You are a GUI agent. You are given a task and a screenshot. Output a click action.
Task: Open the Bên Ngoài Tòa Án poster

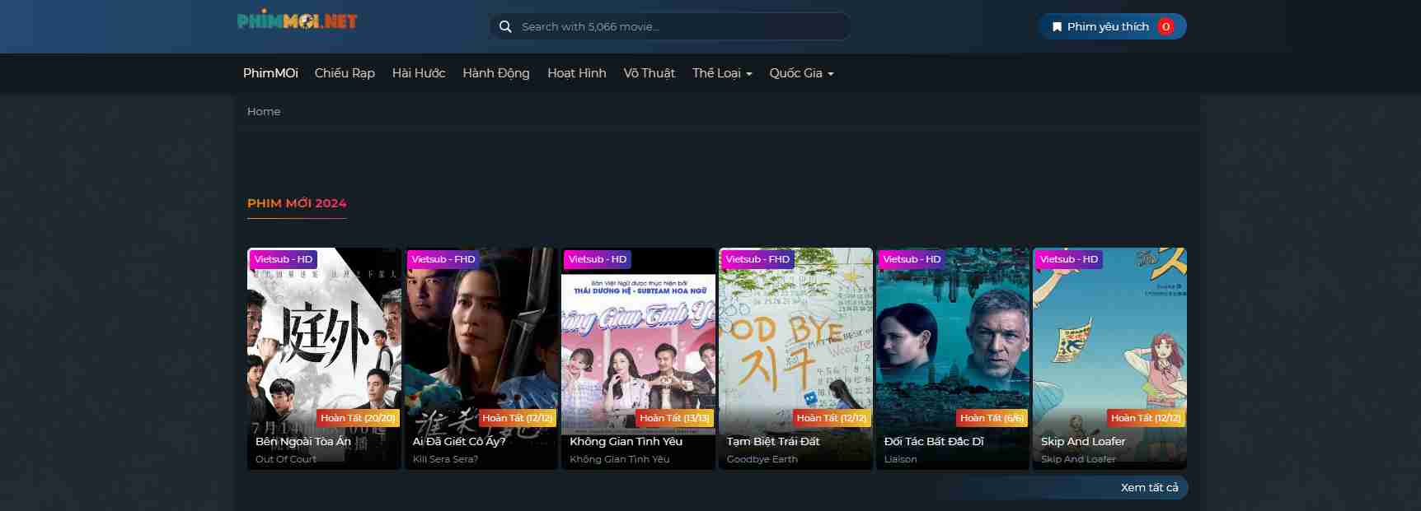point(323,346)
